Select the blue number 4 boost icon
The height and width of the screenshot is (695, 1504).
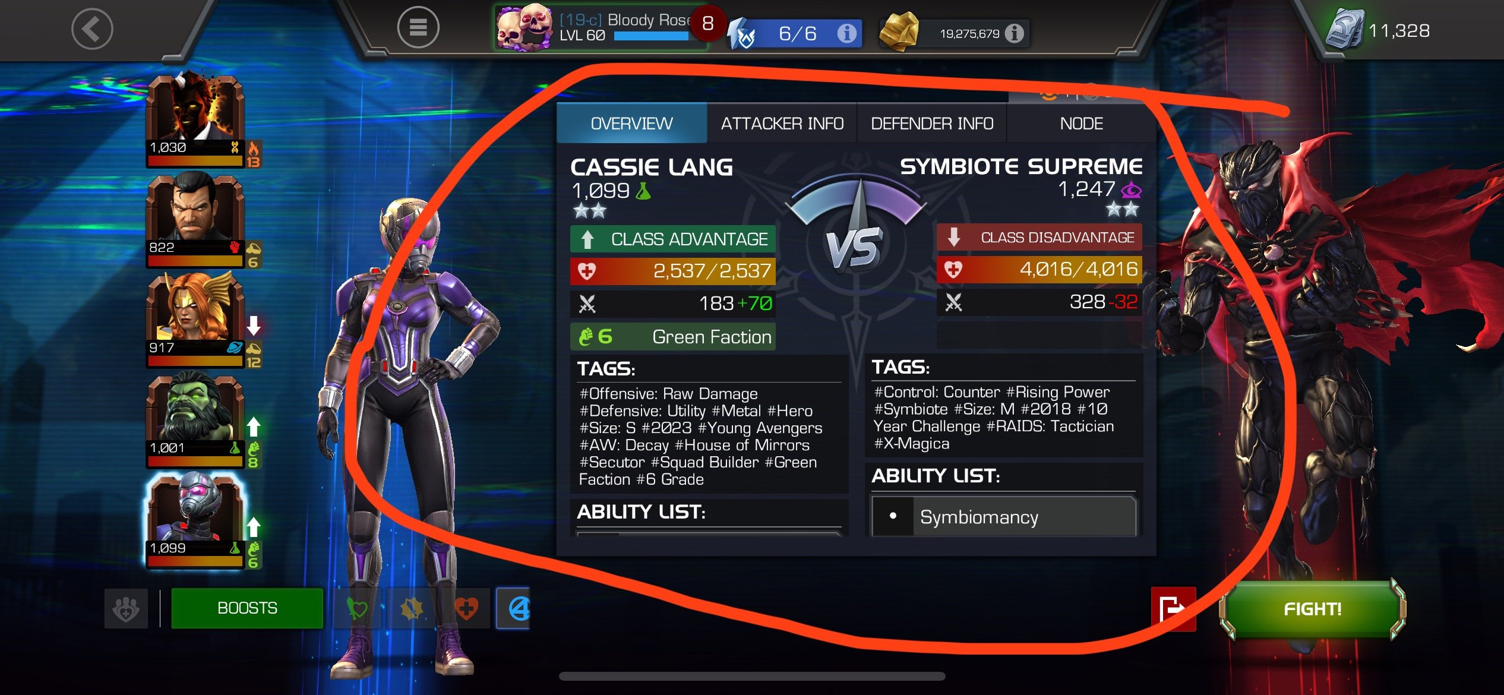[514, 608]
